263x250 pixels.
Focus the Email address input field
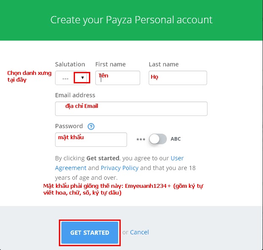(x=131, y=109)
